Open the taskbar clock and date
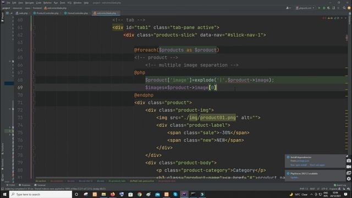 pos(335,194)
